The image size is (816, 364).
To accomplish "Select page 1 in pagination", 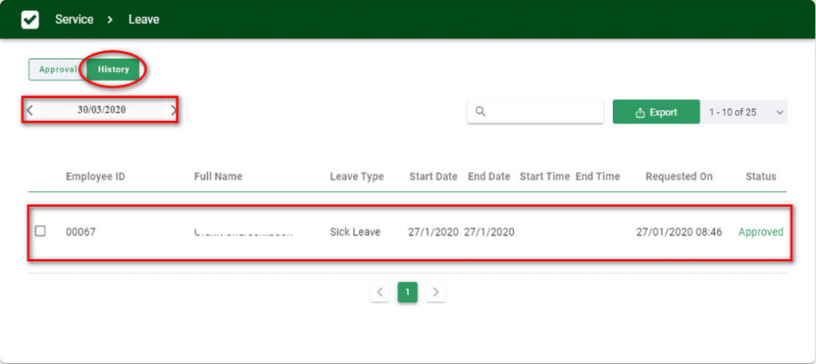I will pyautogui.click(x=407, y=292).
